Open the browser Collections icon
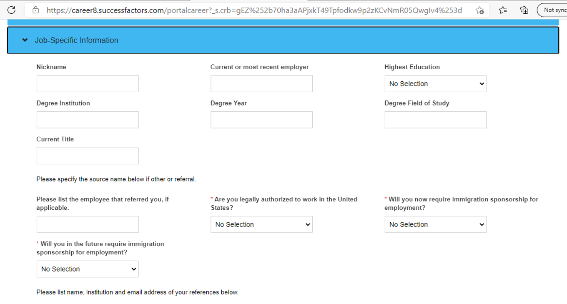Image resolution: width=567 pixels, height=304 pixels. [524, 10]
